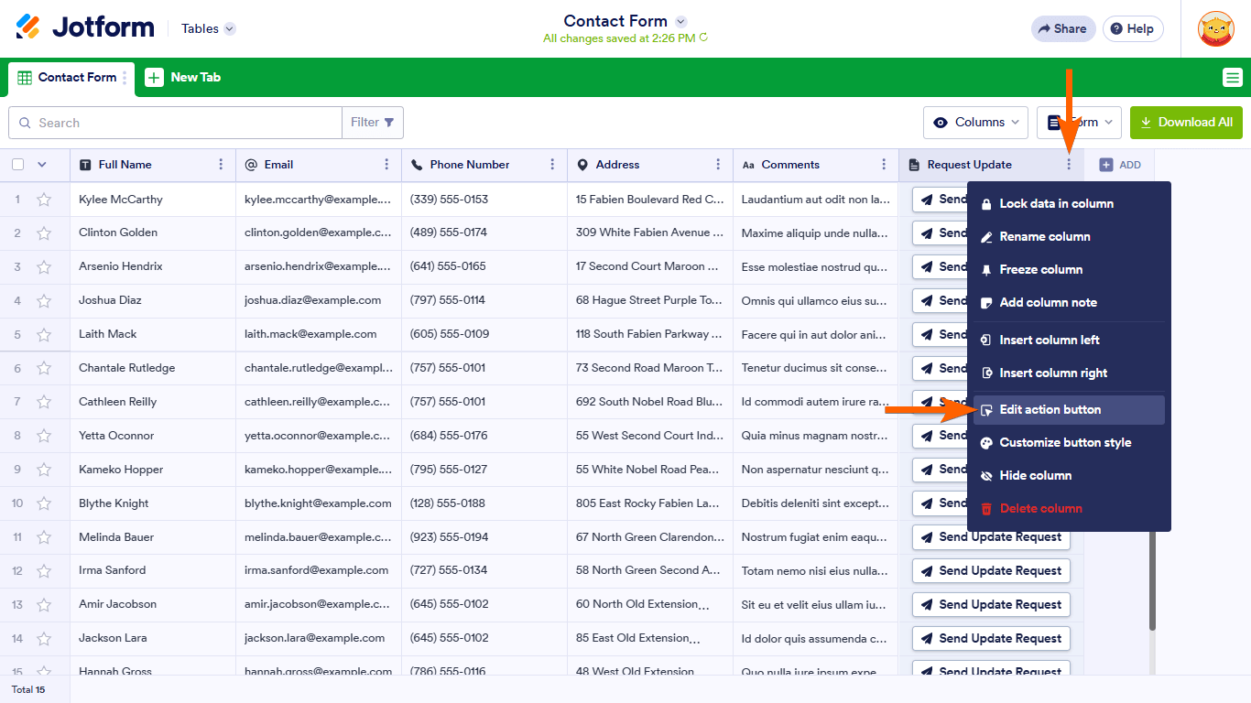Screen dimensions: 1251x703
Task: Choose Rename column from the menu
Action: coord(1069,236)
